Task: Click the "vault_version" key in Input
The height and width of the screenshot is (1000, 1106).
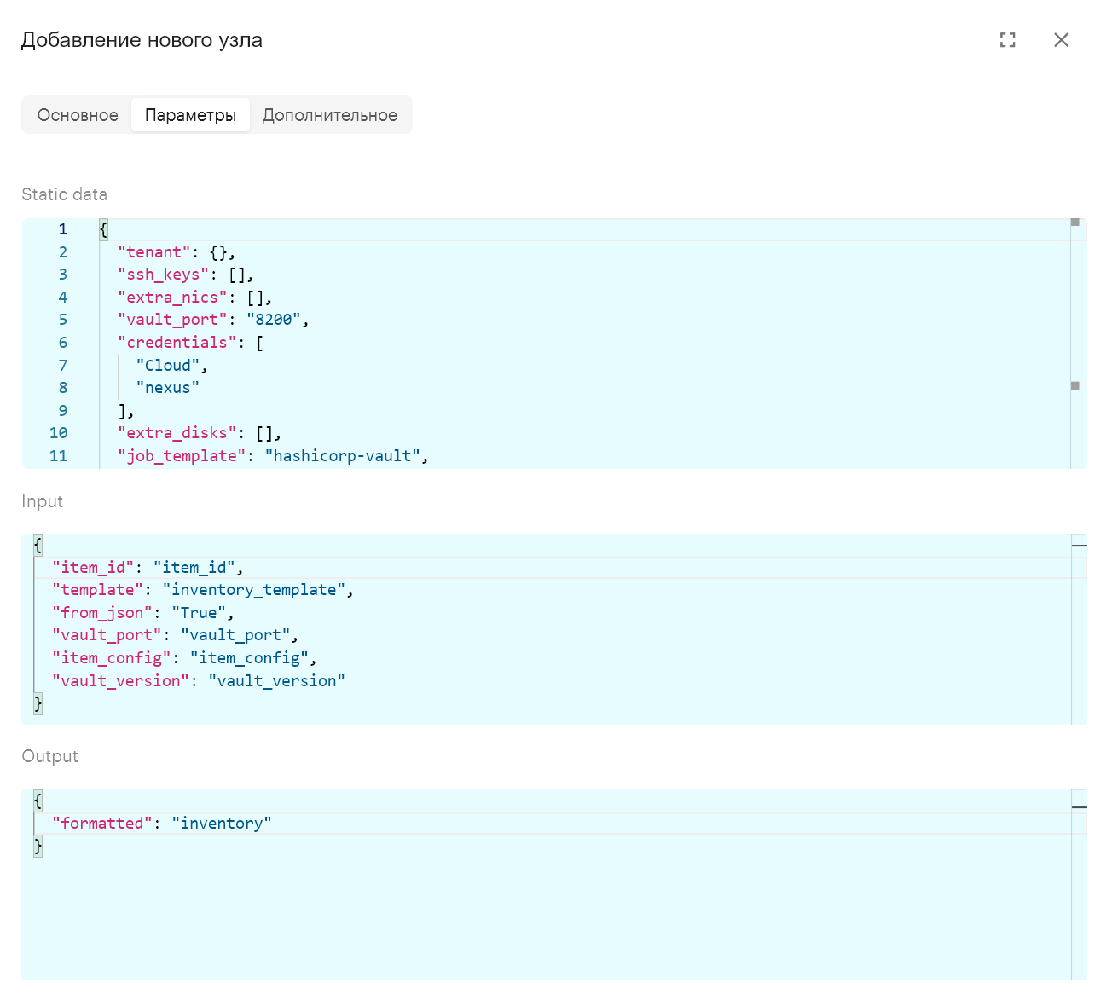Action: (x=121, y=681)
